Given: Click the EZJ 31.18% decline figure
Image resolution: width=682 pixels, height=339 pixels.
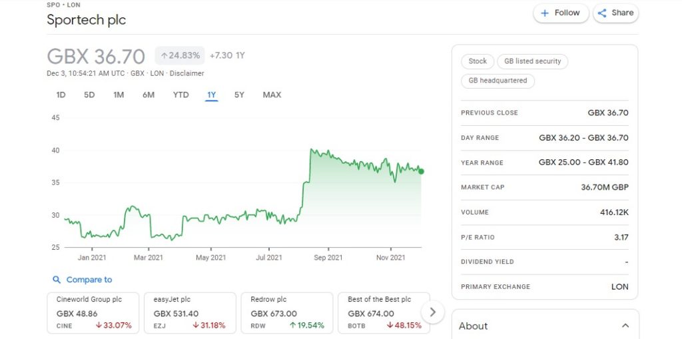Looking at the screenshot, I should point(210,326).
